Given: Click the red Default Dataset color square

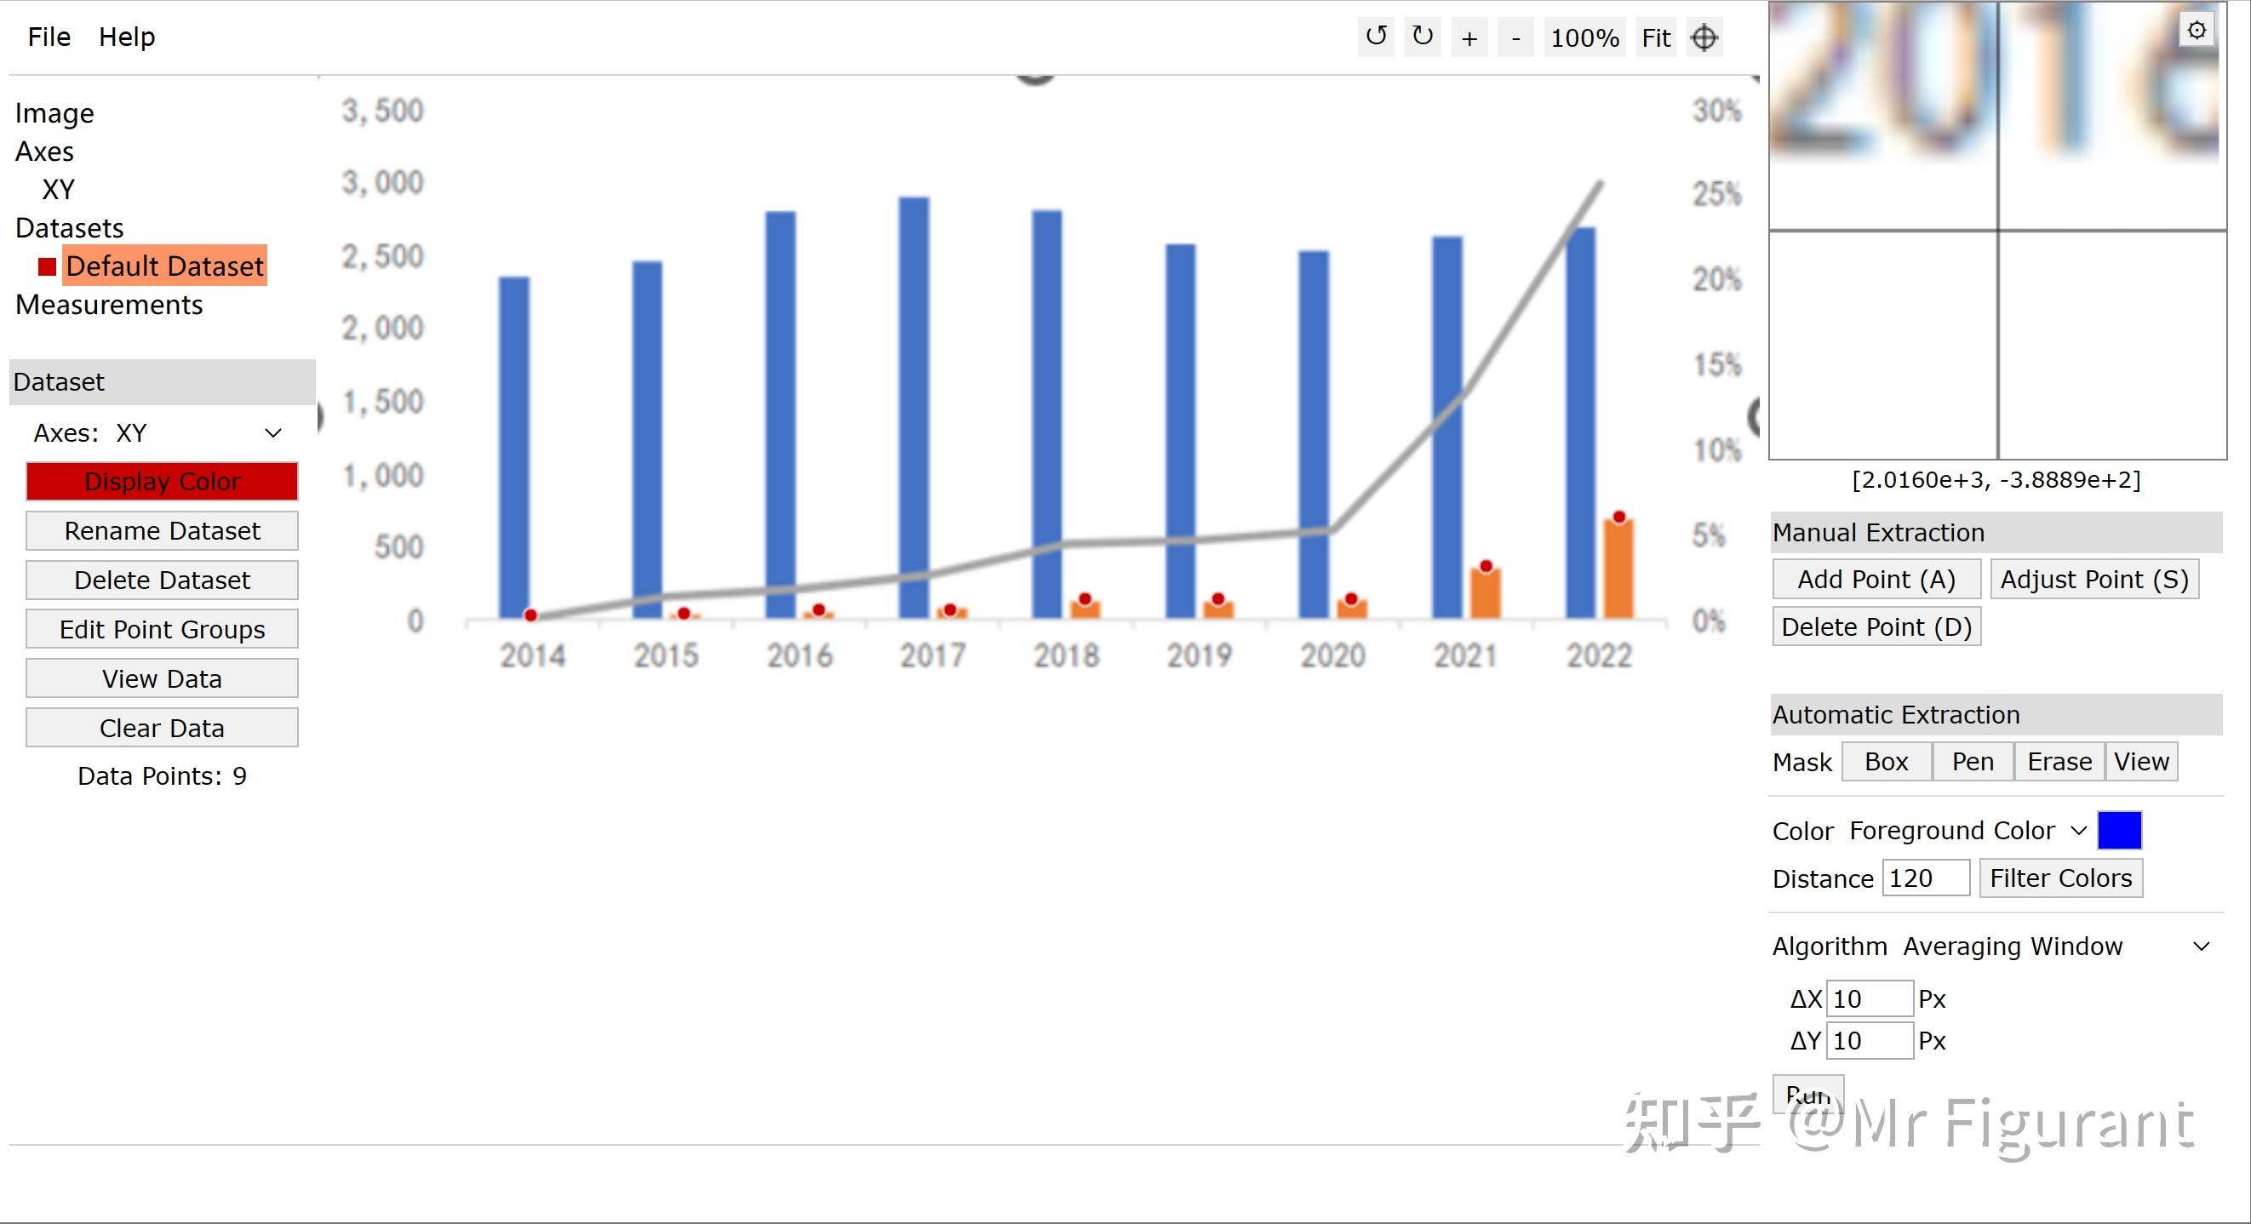Looking at the screenshot, I should click(x=47, y=266).
